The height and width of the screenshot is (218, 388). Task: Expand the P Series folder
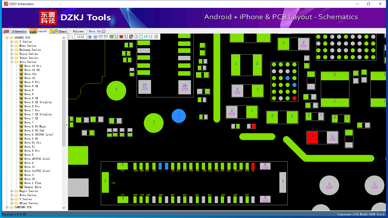tap(12, 42)
